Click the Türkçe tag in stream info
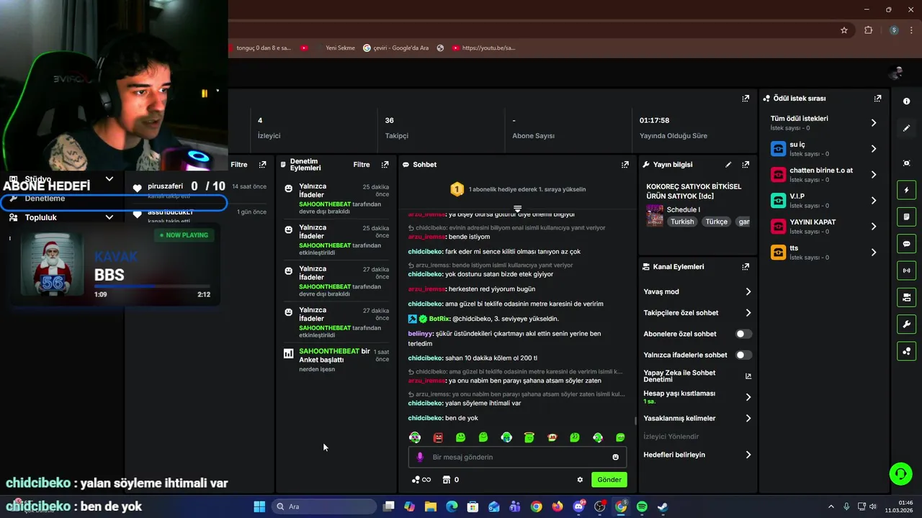Screen dimensions: 922x518 click(716, 222)
